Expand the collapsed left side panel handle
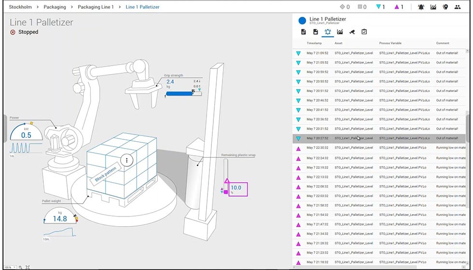The height and width of the screenshot is (270, 473). (x=5, y=129)
